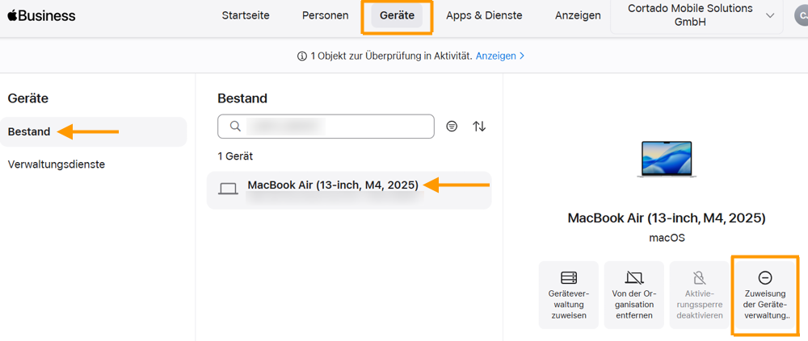The width and height of the screenshot is (808, 341).
Task: Open the user account avatar
Action: click(x=802, y=16)
